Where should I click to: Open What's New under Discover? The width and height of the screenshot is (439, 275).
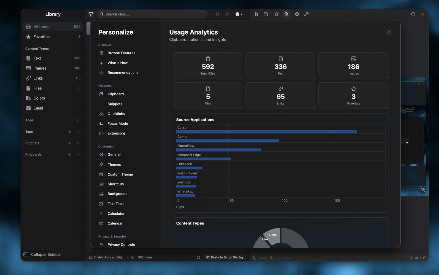coord(117,63)
